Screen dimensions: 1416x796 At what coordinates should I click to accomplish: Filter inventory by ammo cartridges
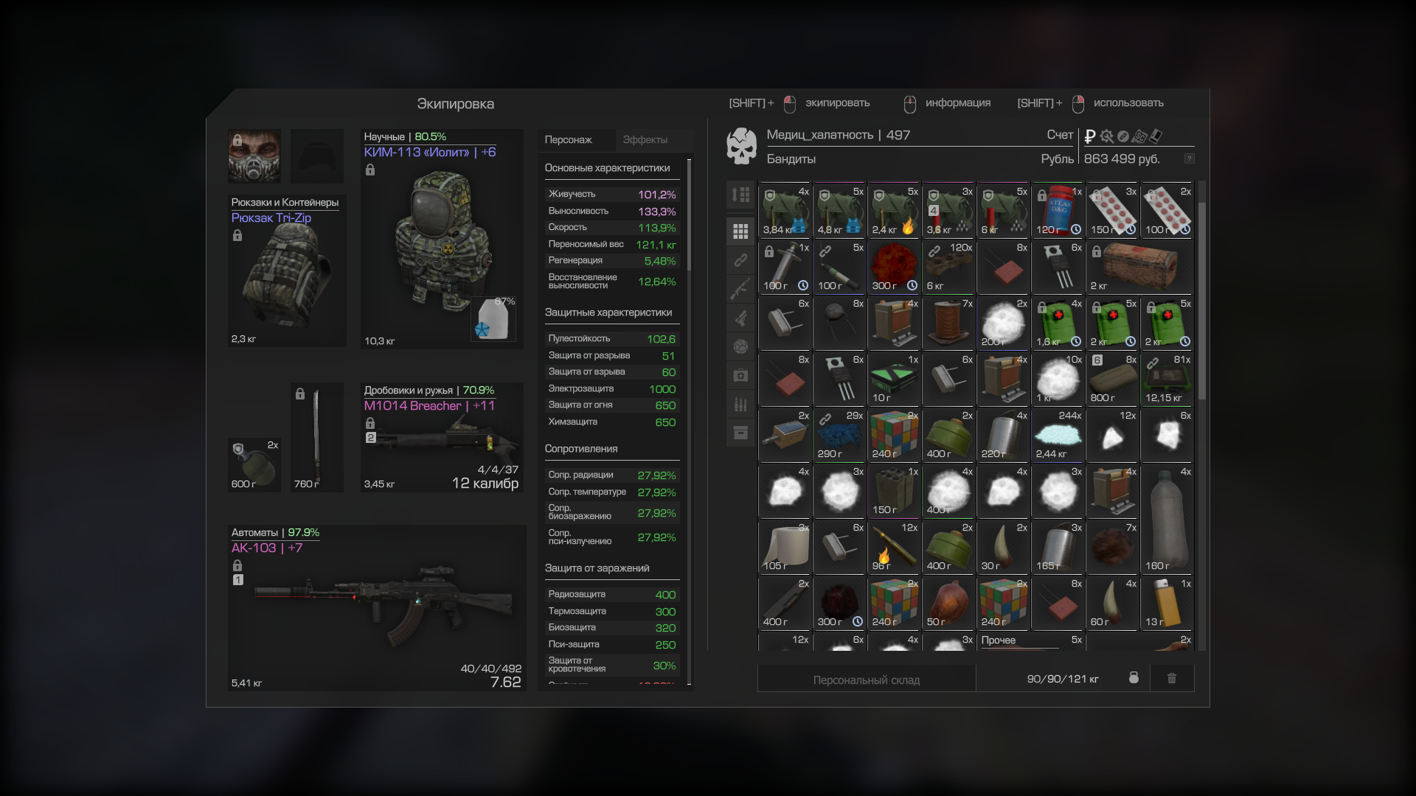740,404
